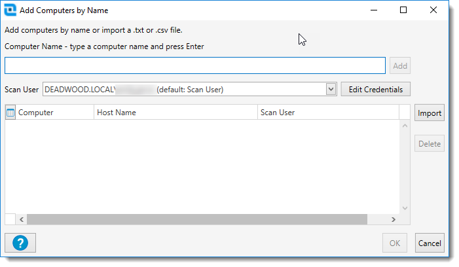459x267 pixels.
Task: Minimize the Add Computers by Name window
Action: click(373, 10)
